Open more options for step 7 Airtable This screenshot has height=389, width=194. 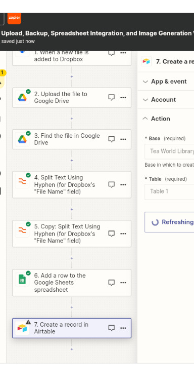click(123, 328)
